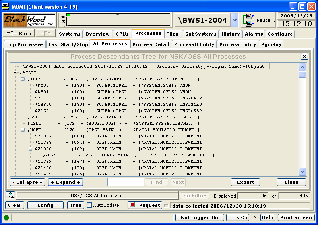Open Help
The width and height of the screenshot is (318, 225).
[x=268, y=217]
